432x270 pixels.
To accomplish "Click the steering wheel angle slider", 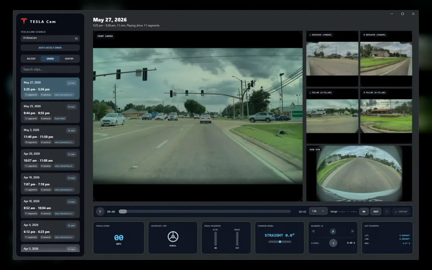I will (279, 242).
